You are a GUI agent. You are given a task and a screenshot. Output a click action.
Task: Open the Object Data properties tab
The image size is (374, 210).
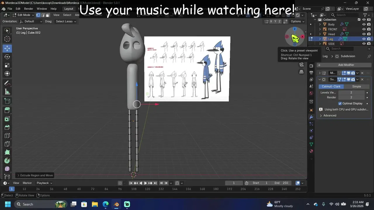coord(311,144)
